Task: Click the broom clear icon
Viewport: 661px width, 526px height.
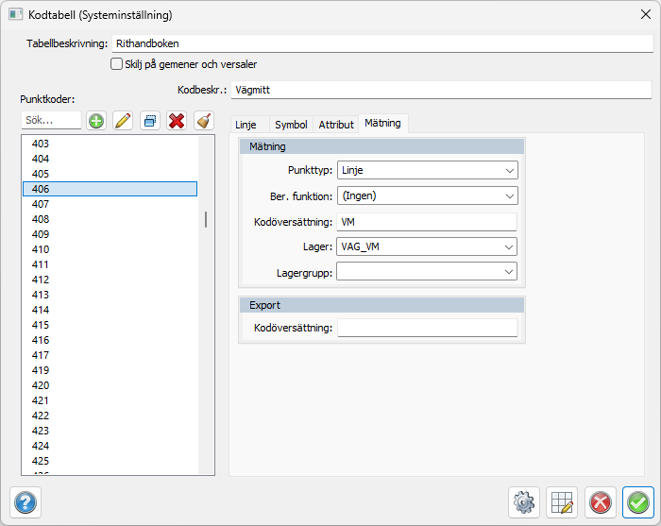Action: click(203, 121)
